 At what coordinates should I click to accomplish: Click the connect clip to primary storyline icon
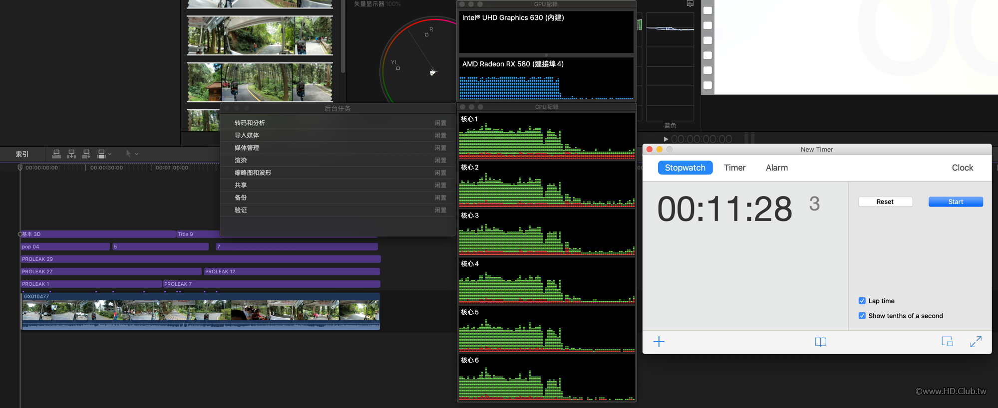[x=56, y=154]
